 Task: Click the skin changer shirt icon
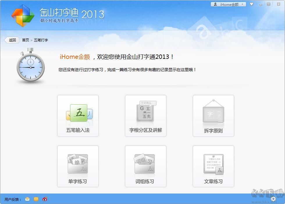251,4
